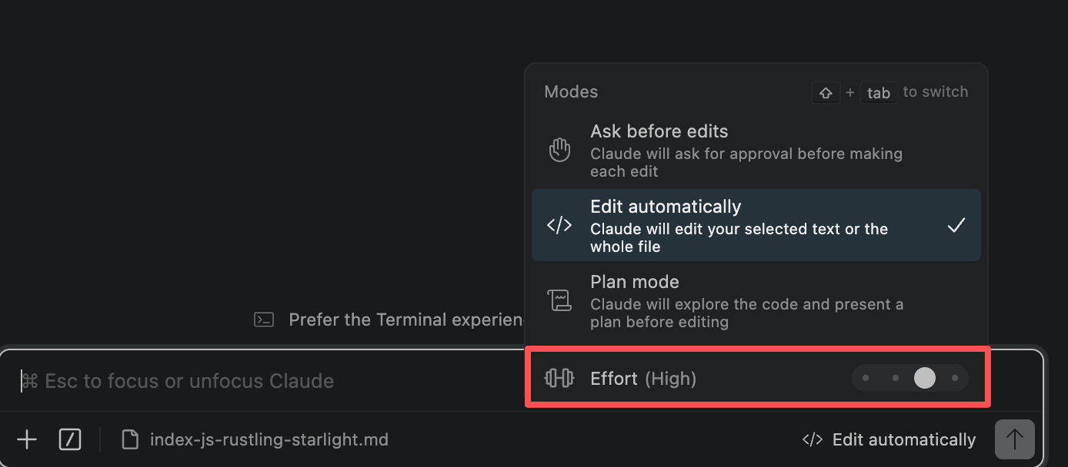Send the message with the up-arrow button

coord(1014,439)
